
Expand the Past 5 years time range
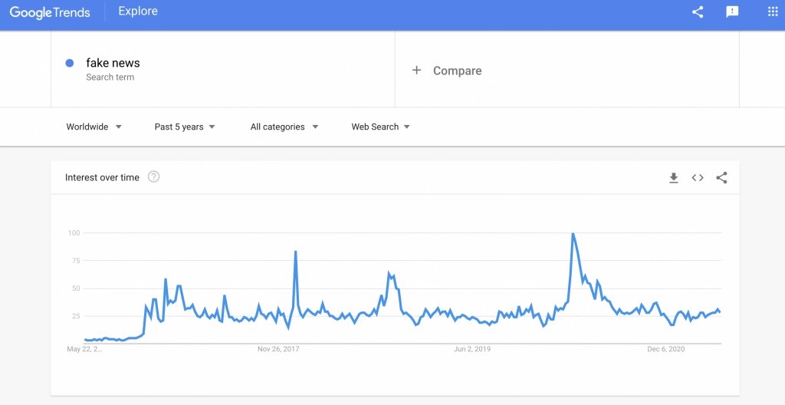185,127
